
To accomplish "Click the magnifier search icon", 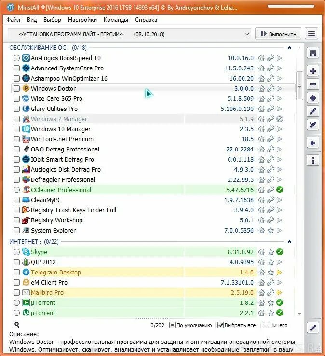I will pos(17,325).
